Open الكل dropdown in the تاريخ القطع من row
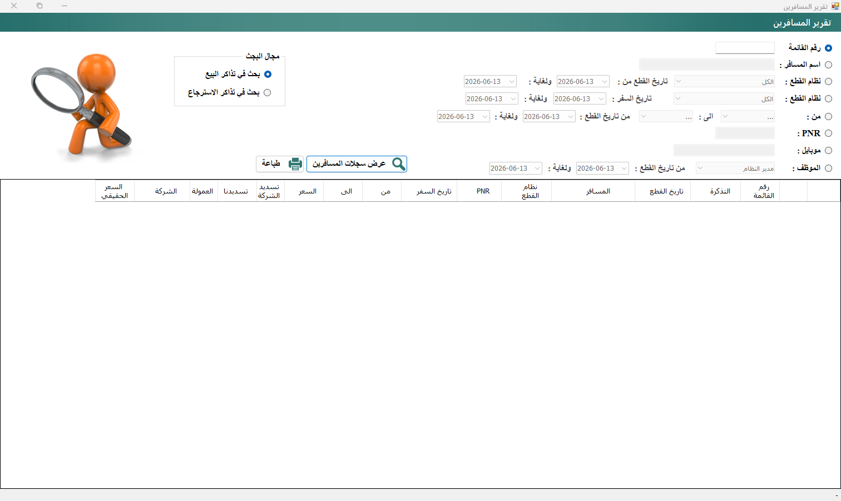The height and width of the screenshot is (501, 841). 724,81
